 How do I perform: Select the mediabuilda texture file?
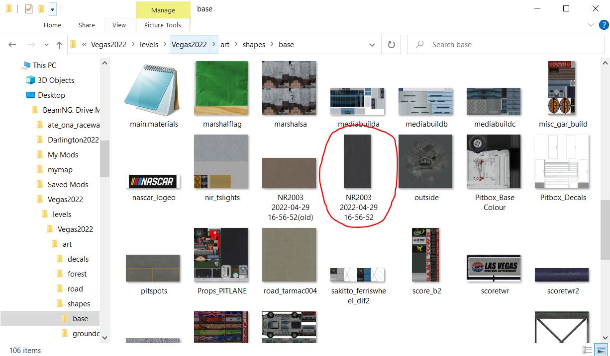[x=358, y=107]
